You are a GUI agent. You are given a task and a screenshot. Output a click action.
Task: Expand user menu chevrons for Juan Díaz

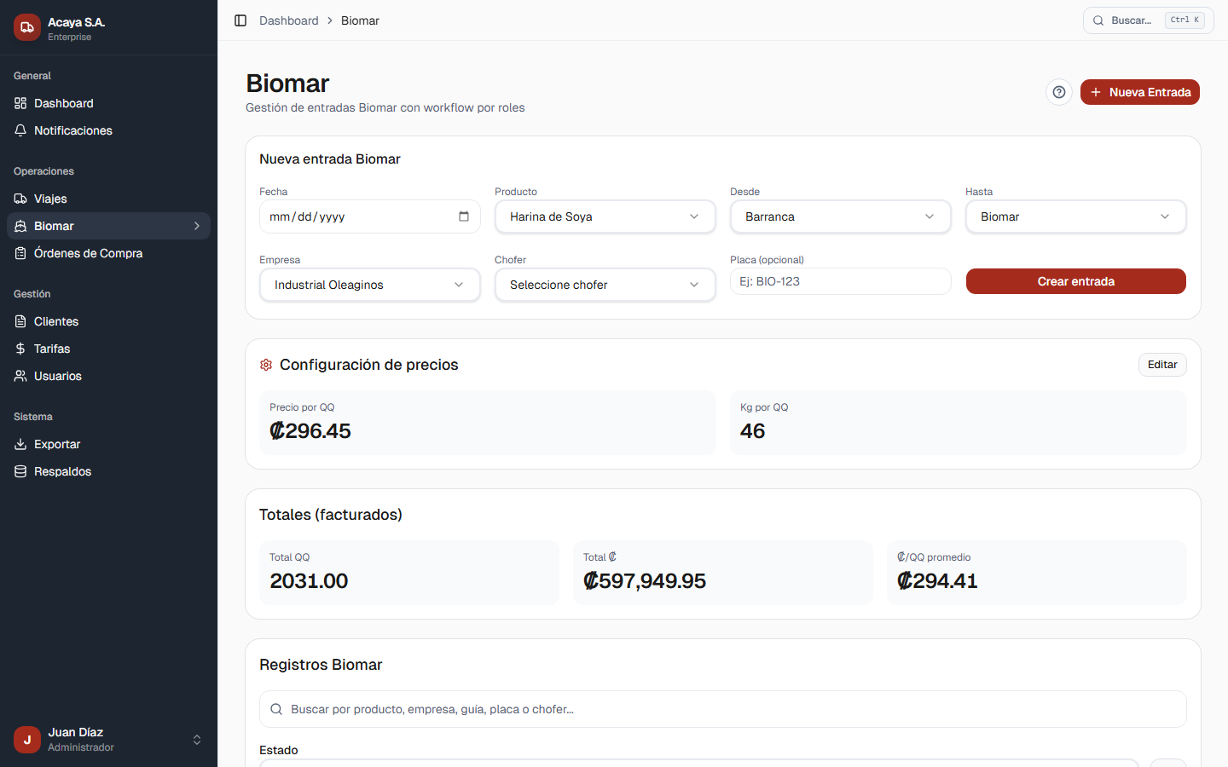point(197,740)
